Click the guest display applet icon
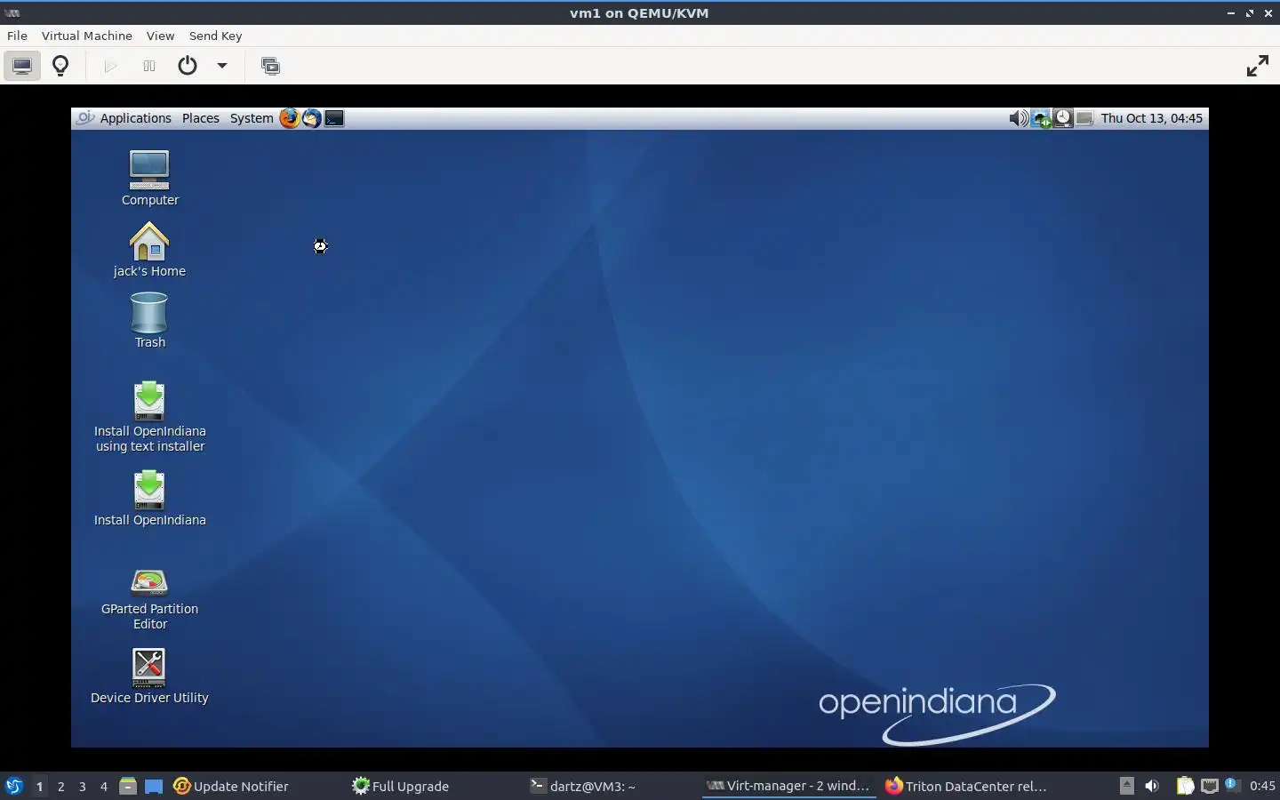The image size is (1280, 800). point(1084,118)
